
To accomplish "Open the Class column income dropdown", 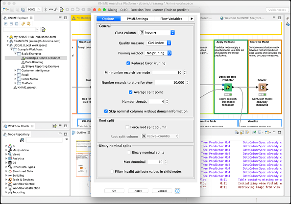I will coord(157,33).
